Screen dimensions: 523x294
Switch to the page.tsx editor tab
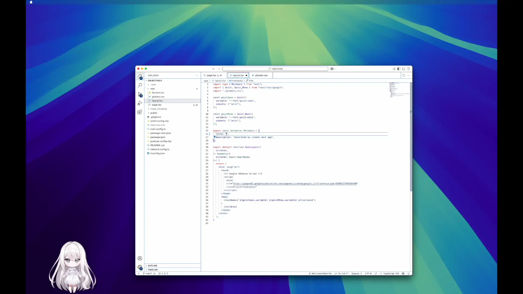pos(214,75)
